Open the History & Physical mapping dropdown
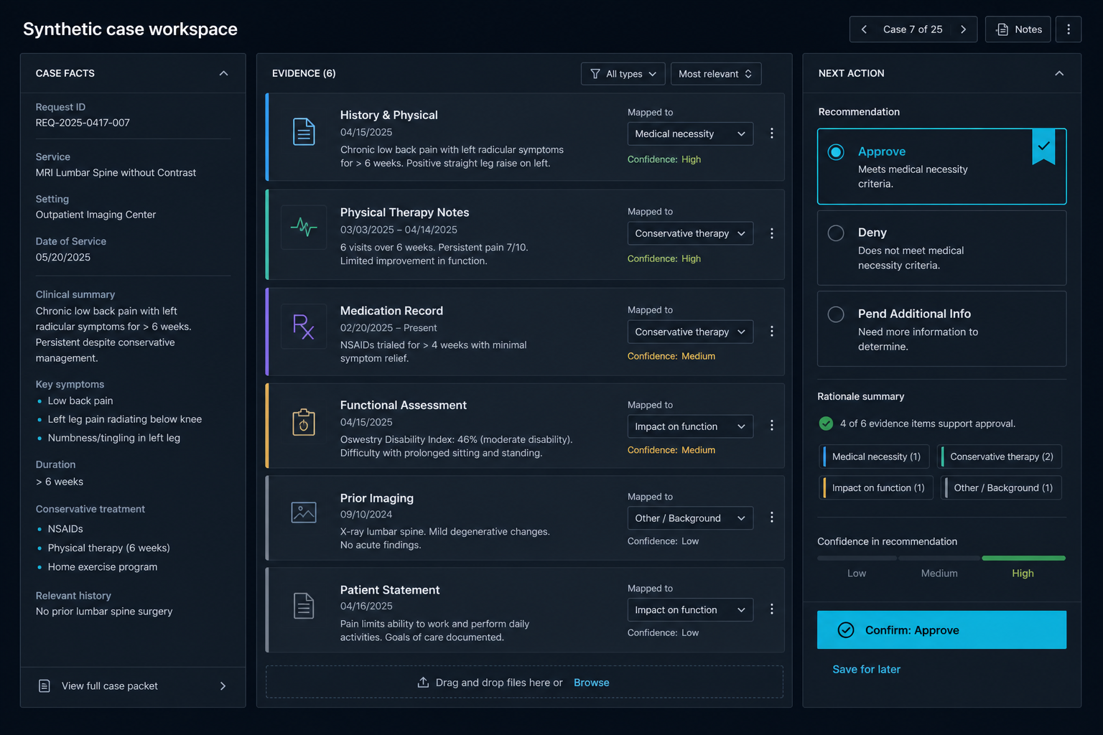1103x735 pixels. click(690, 134)
